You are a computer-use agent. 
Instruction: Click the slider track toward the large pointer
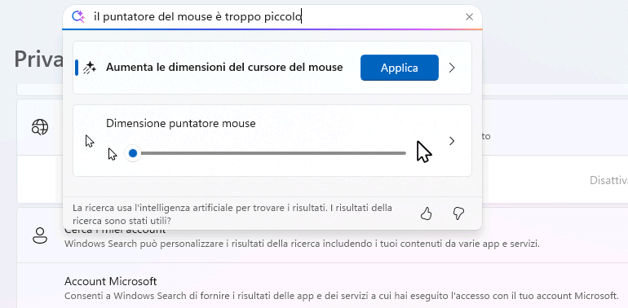(x=272, y=153)
